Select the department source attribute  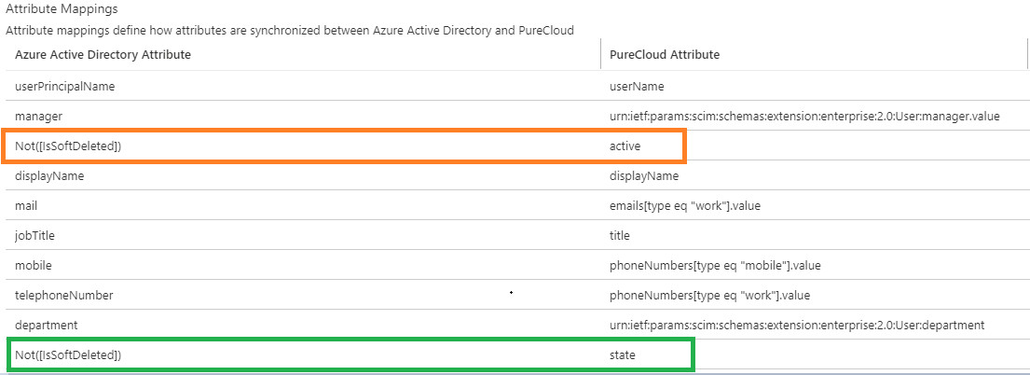46,325
